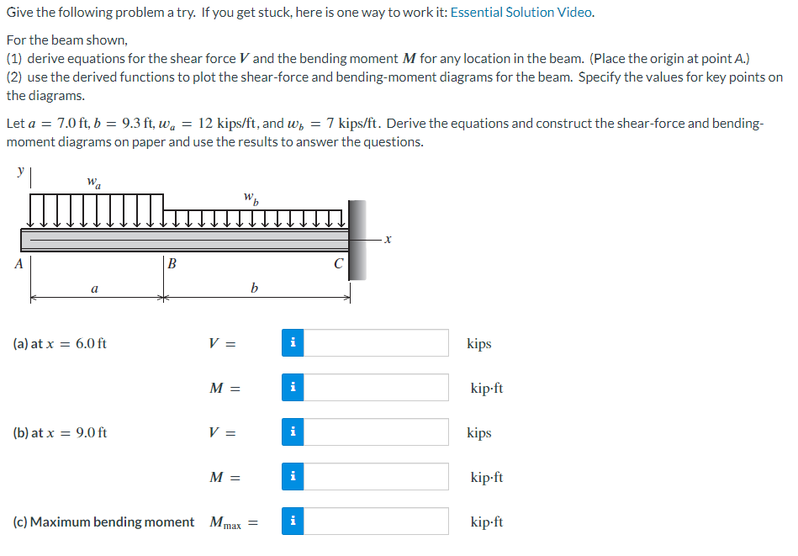The width and height of the screenshot is (798, 556).
Task: Click the label wa on the beam figure
Action: click(x=93, y=181)
